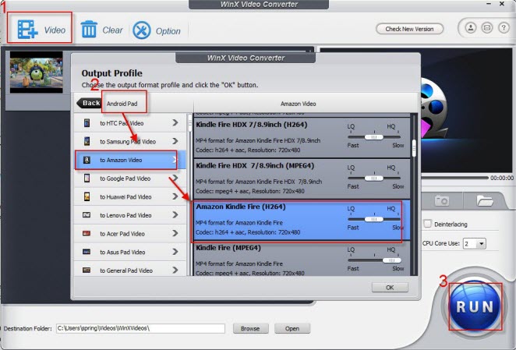Adjust Amazon Kindle Fire (H264) quality slider
The image size is (516, 350).
tap(374, 219)
